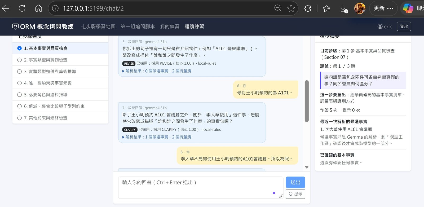The image size is (424, 207).
Task: Click the CLARIFY badge in message 7
Action: pyautogui.click(x=130, y=130)
